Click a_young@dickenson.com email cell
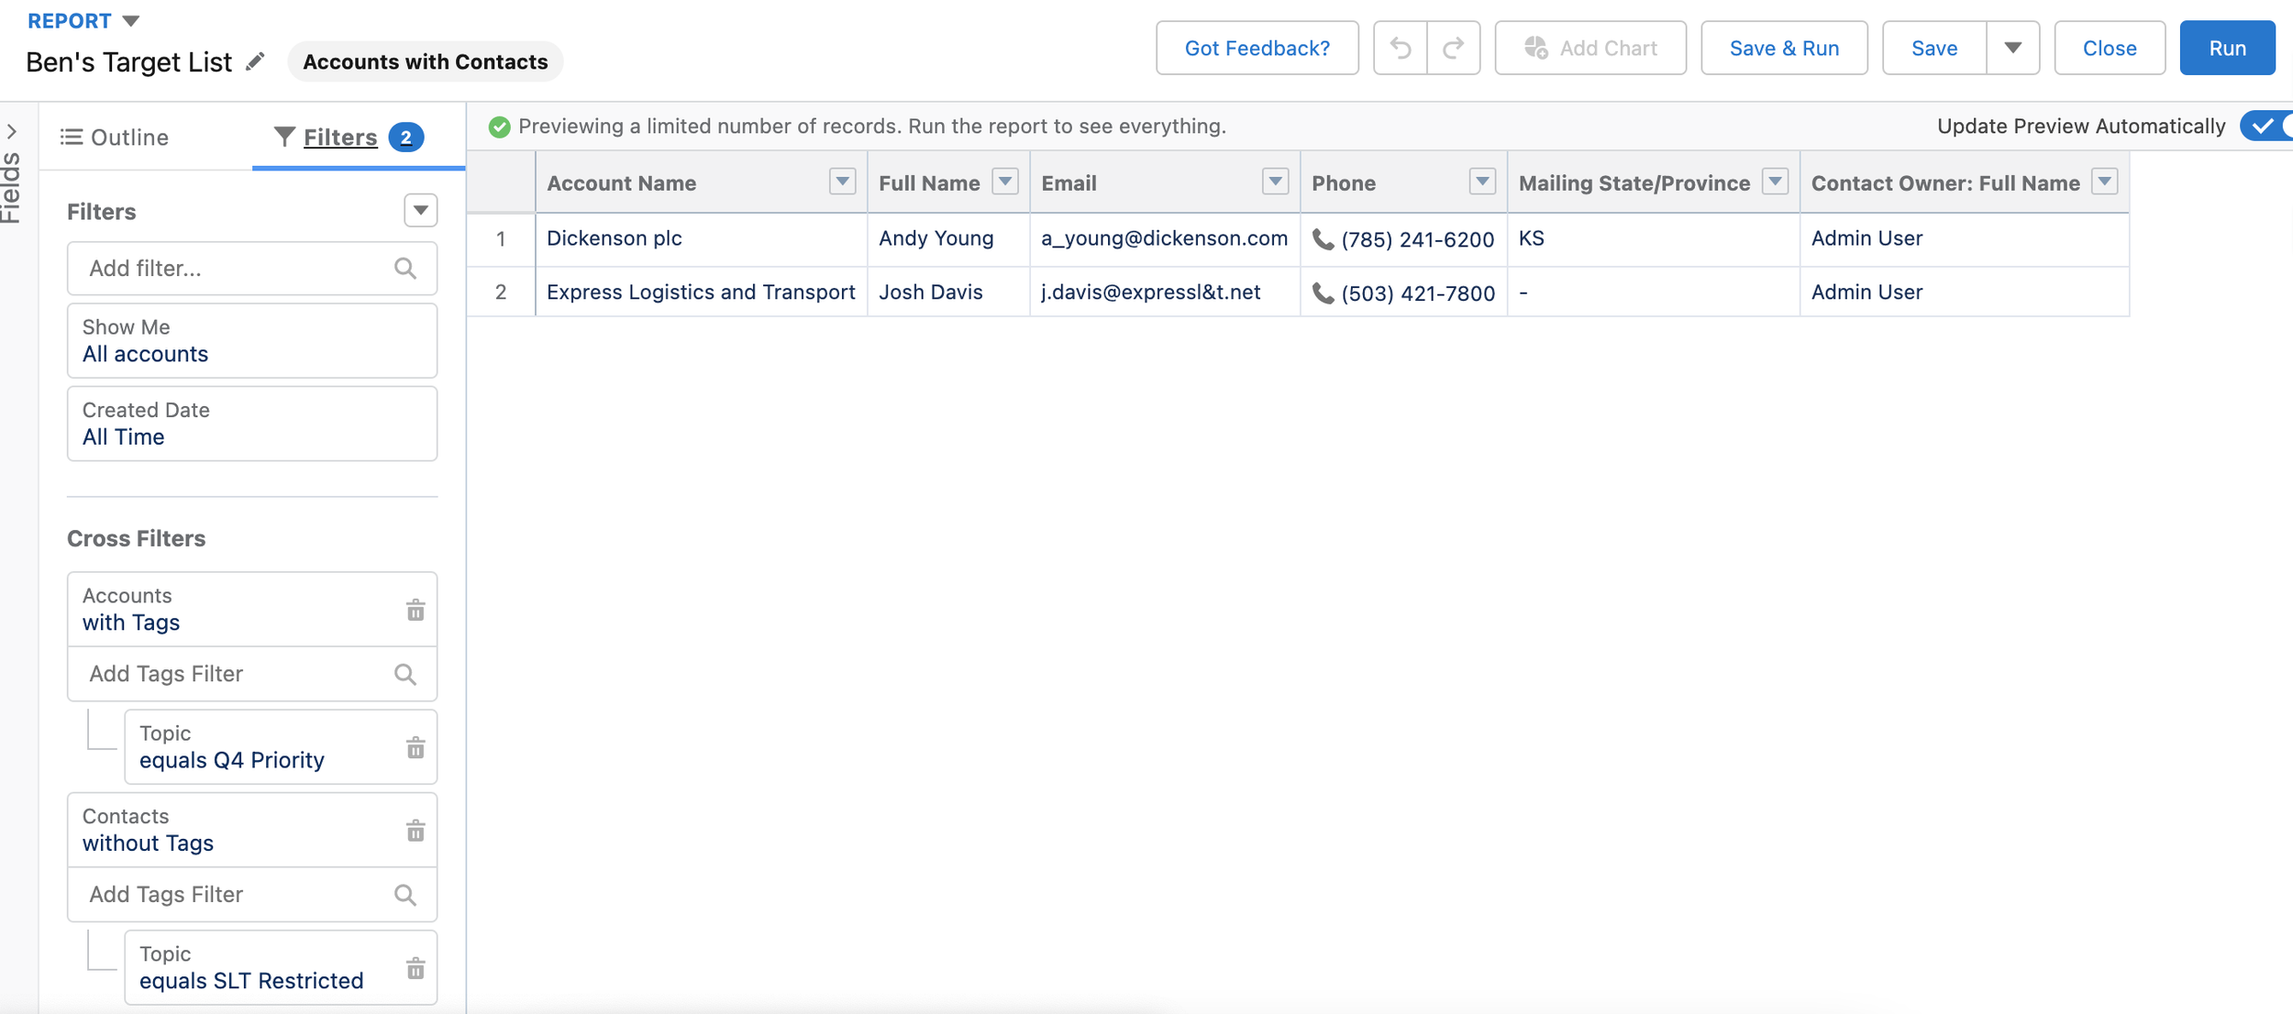 click(x=1165, y=239)
